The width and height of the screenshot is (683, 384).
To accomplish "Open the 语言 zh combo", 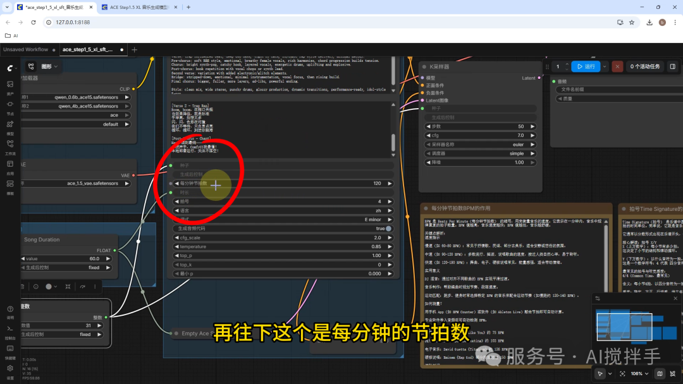I will [283, 210].
